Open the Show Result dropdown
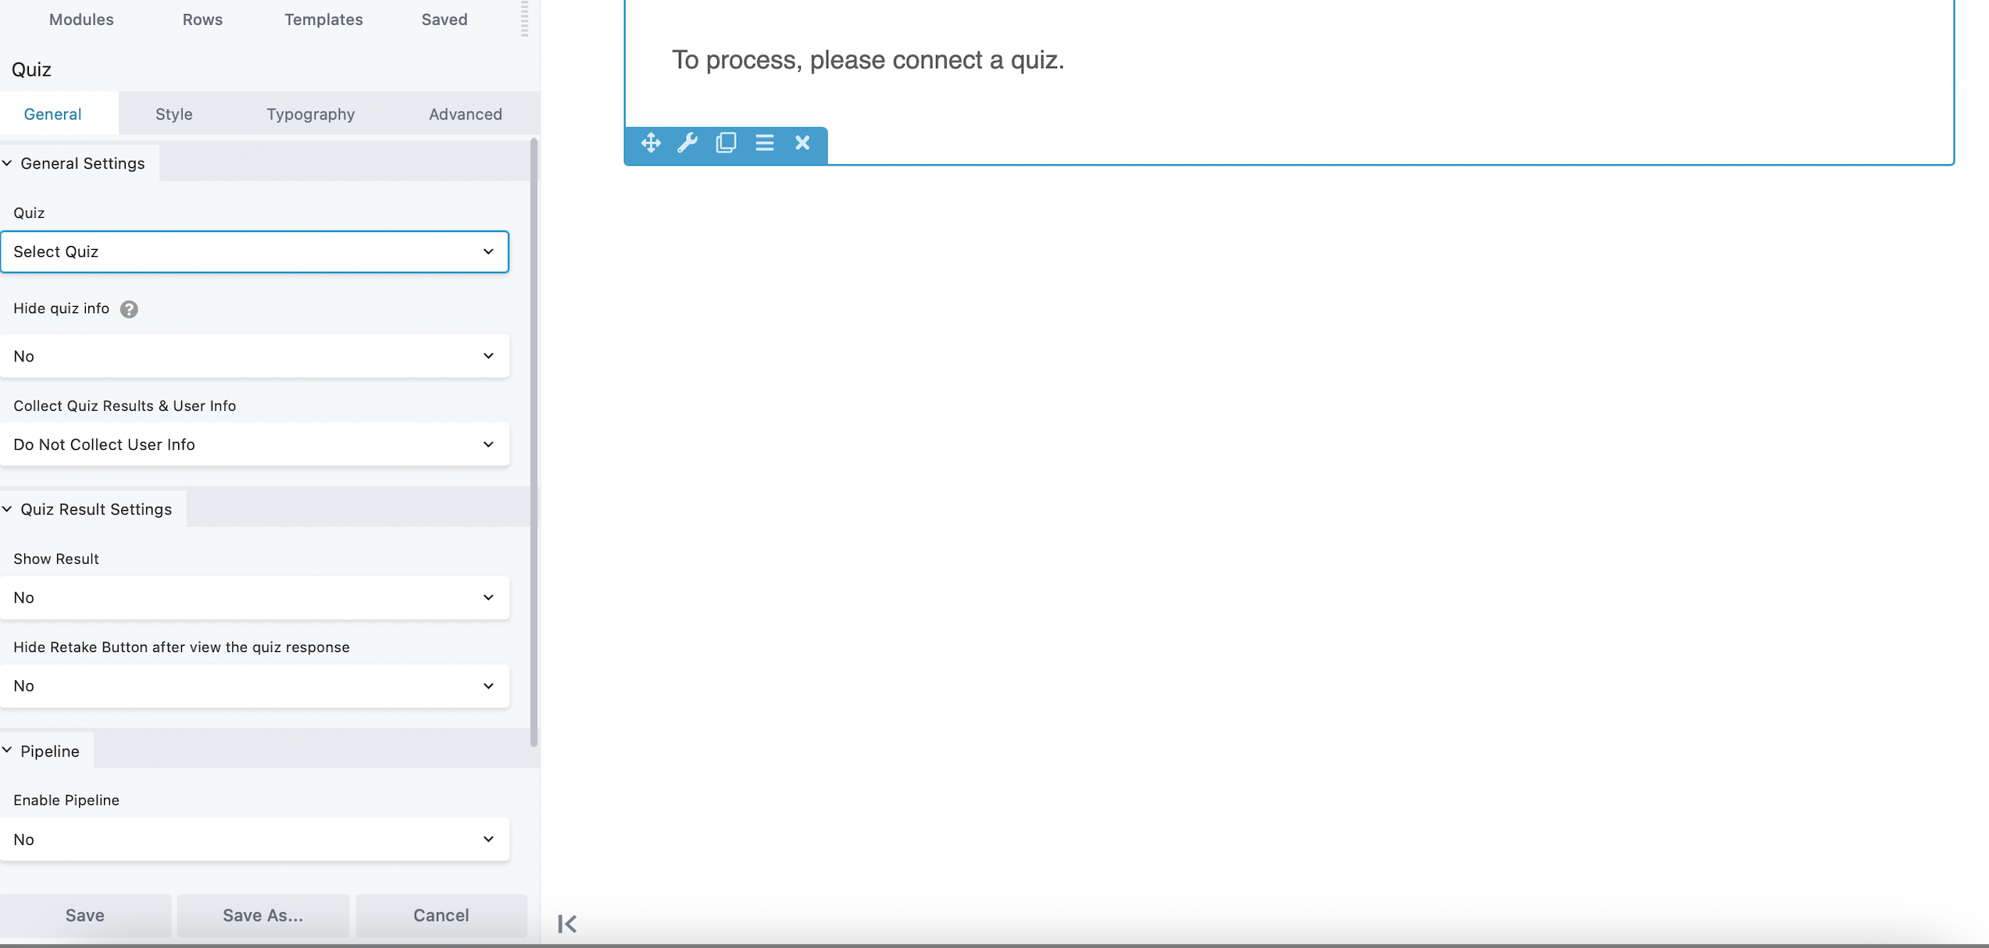1989x948 pixels. click(255, 597)
